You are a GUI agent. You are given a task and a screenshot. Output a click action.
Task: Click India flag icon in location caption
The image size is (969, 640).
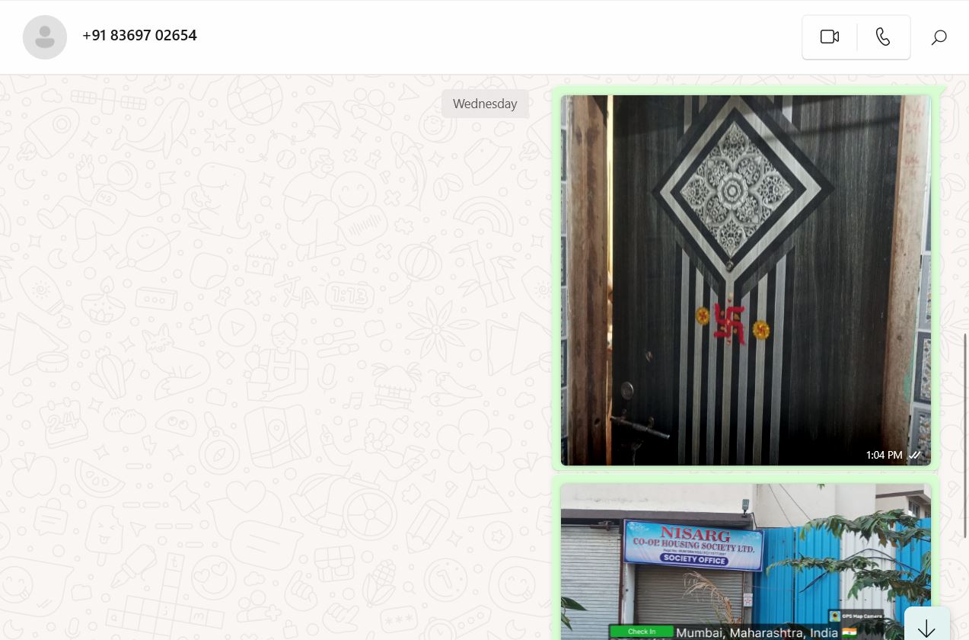pyautogui.click(x=849, y=632)
